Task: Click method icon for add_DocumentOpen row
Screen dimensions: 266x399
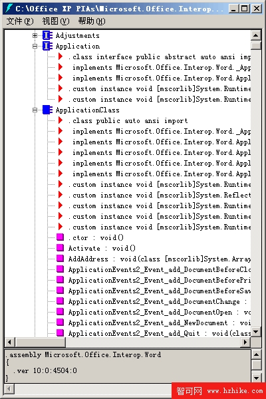Action: pos(60,312)
